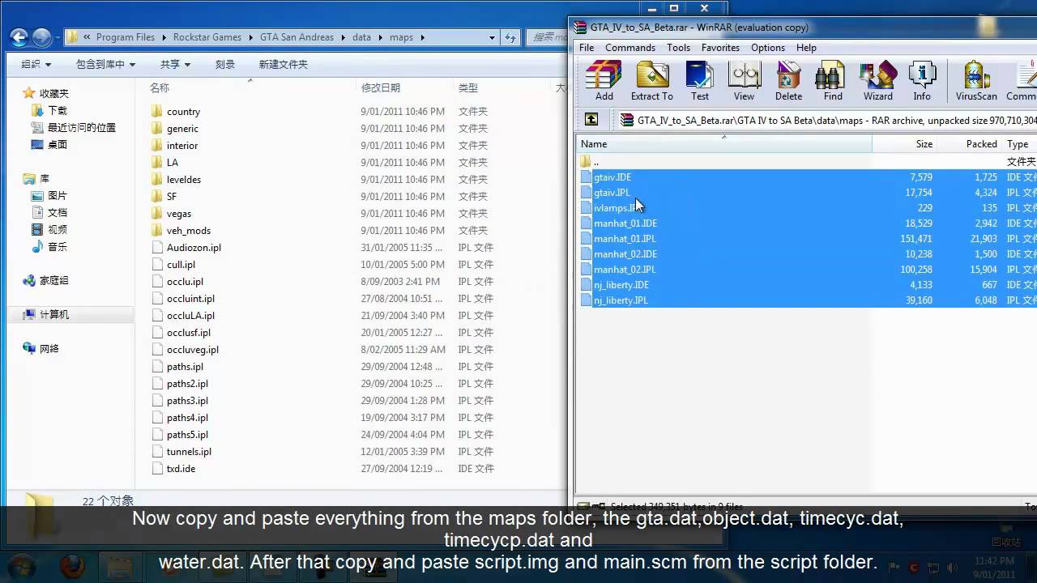
Task: Click the 新建文件夹 button
Action: [283, 64]
